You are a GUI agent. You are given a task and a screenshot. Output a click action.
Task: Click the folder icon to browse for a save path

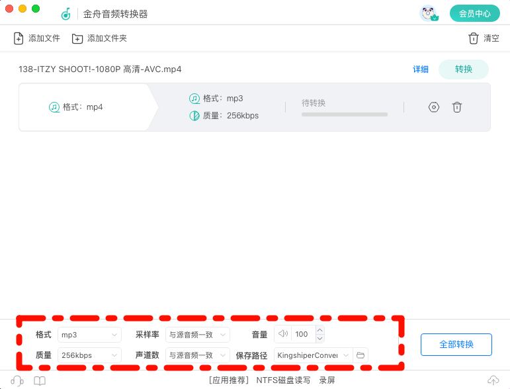(361, 355)
